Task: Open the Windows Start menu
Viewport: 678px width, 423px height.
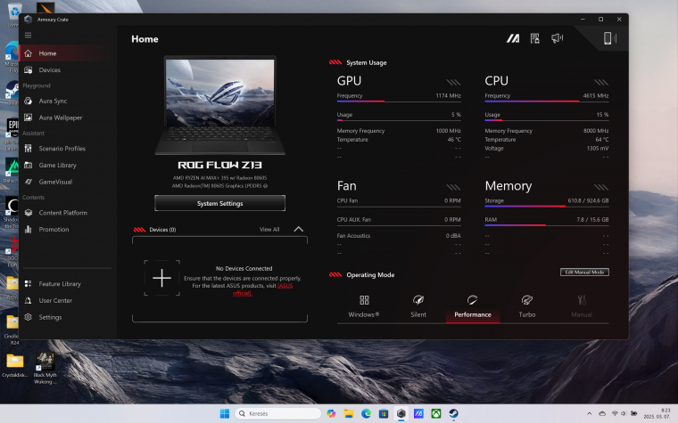Action: [225, 413]
